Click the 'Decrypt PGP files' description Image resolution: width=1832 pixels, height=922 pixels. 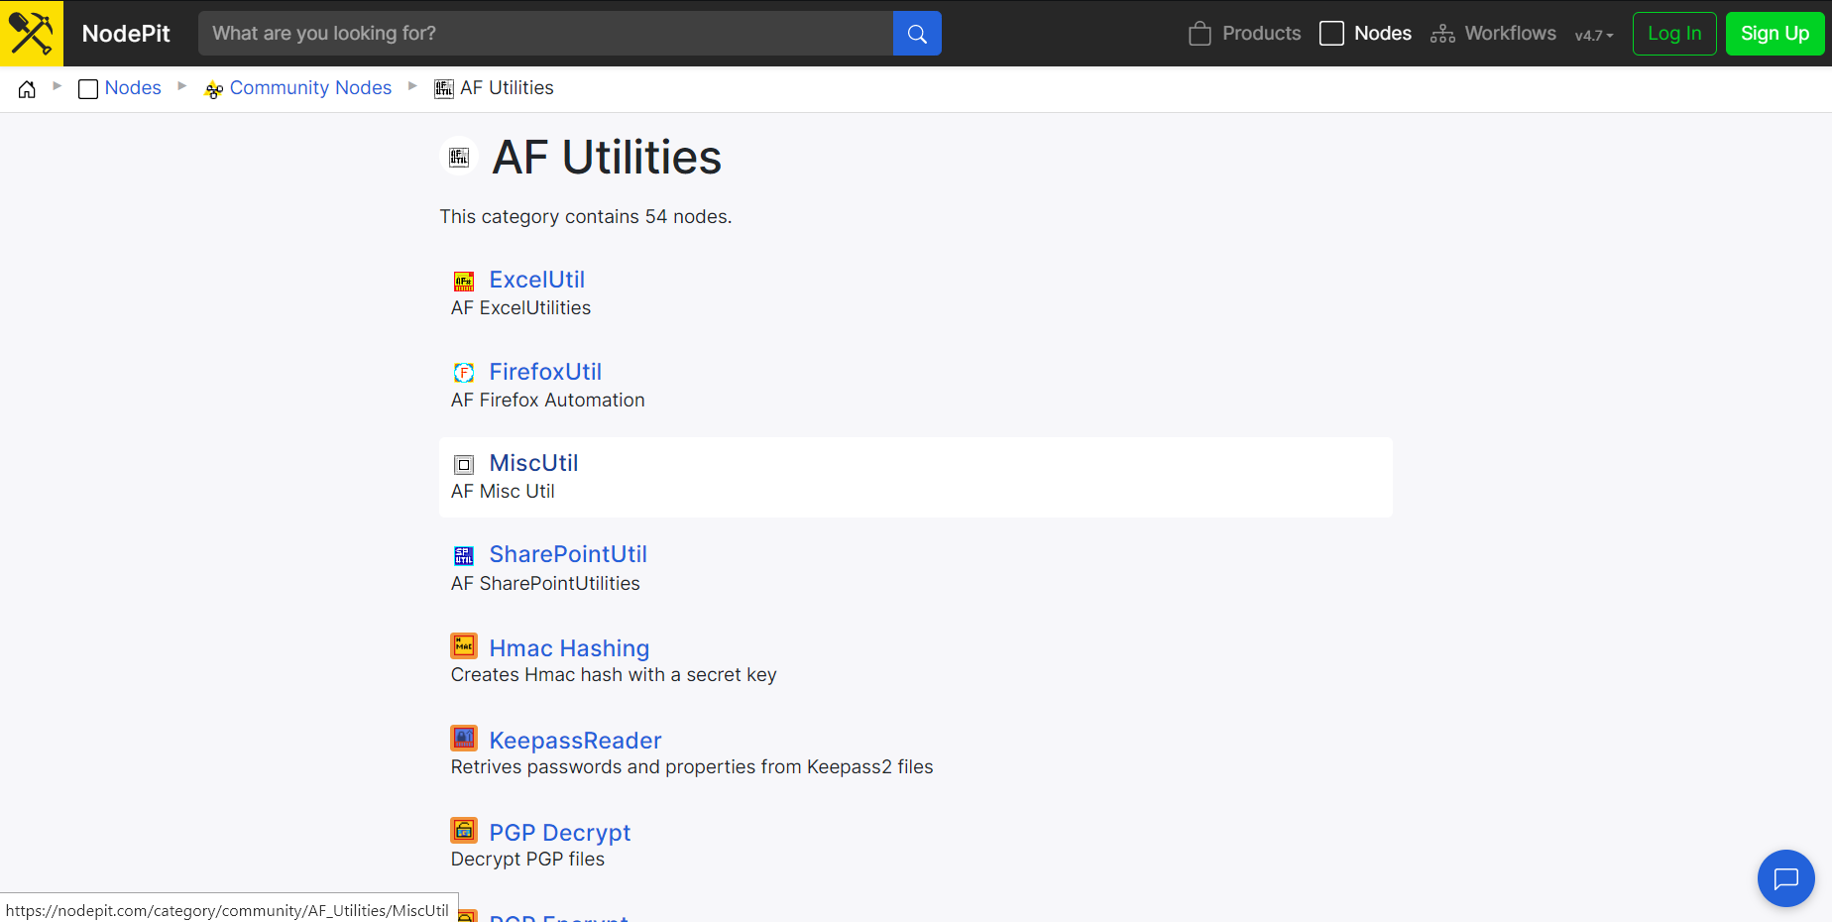(x=527, y=860)
